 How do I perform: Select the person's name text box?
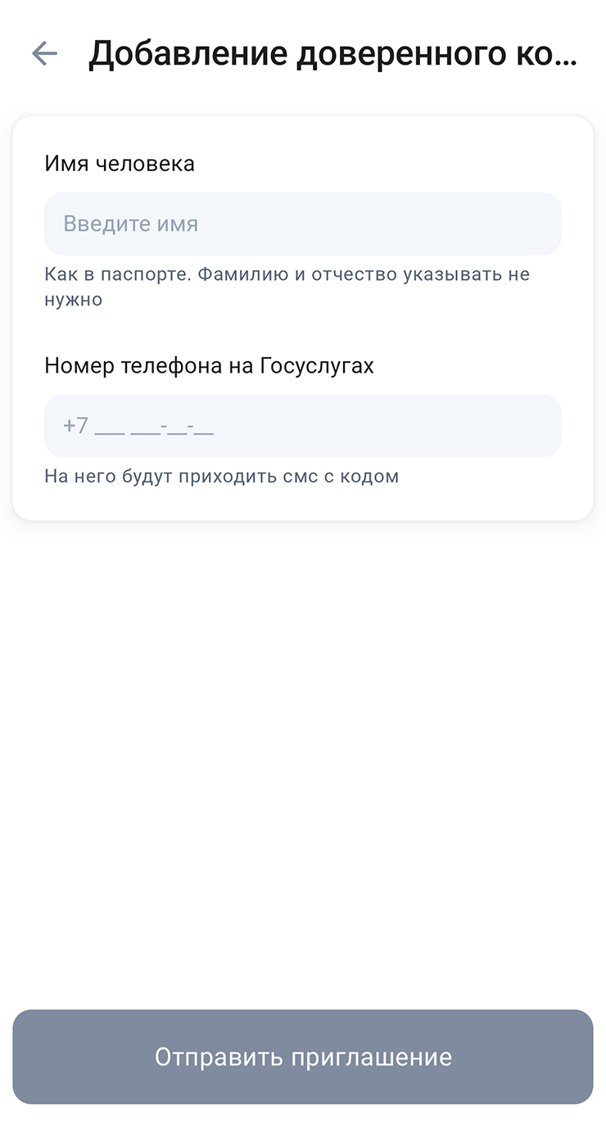click(303, 224)
